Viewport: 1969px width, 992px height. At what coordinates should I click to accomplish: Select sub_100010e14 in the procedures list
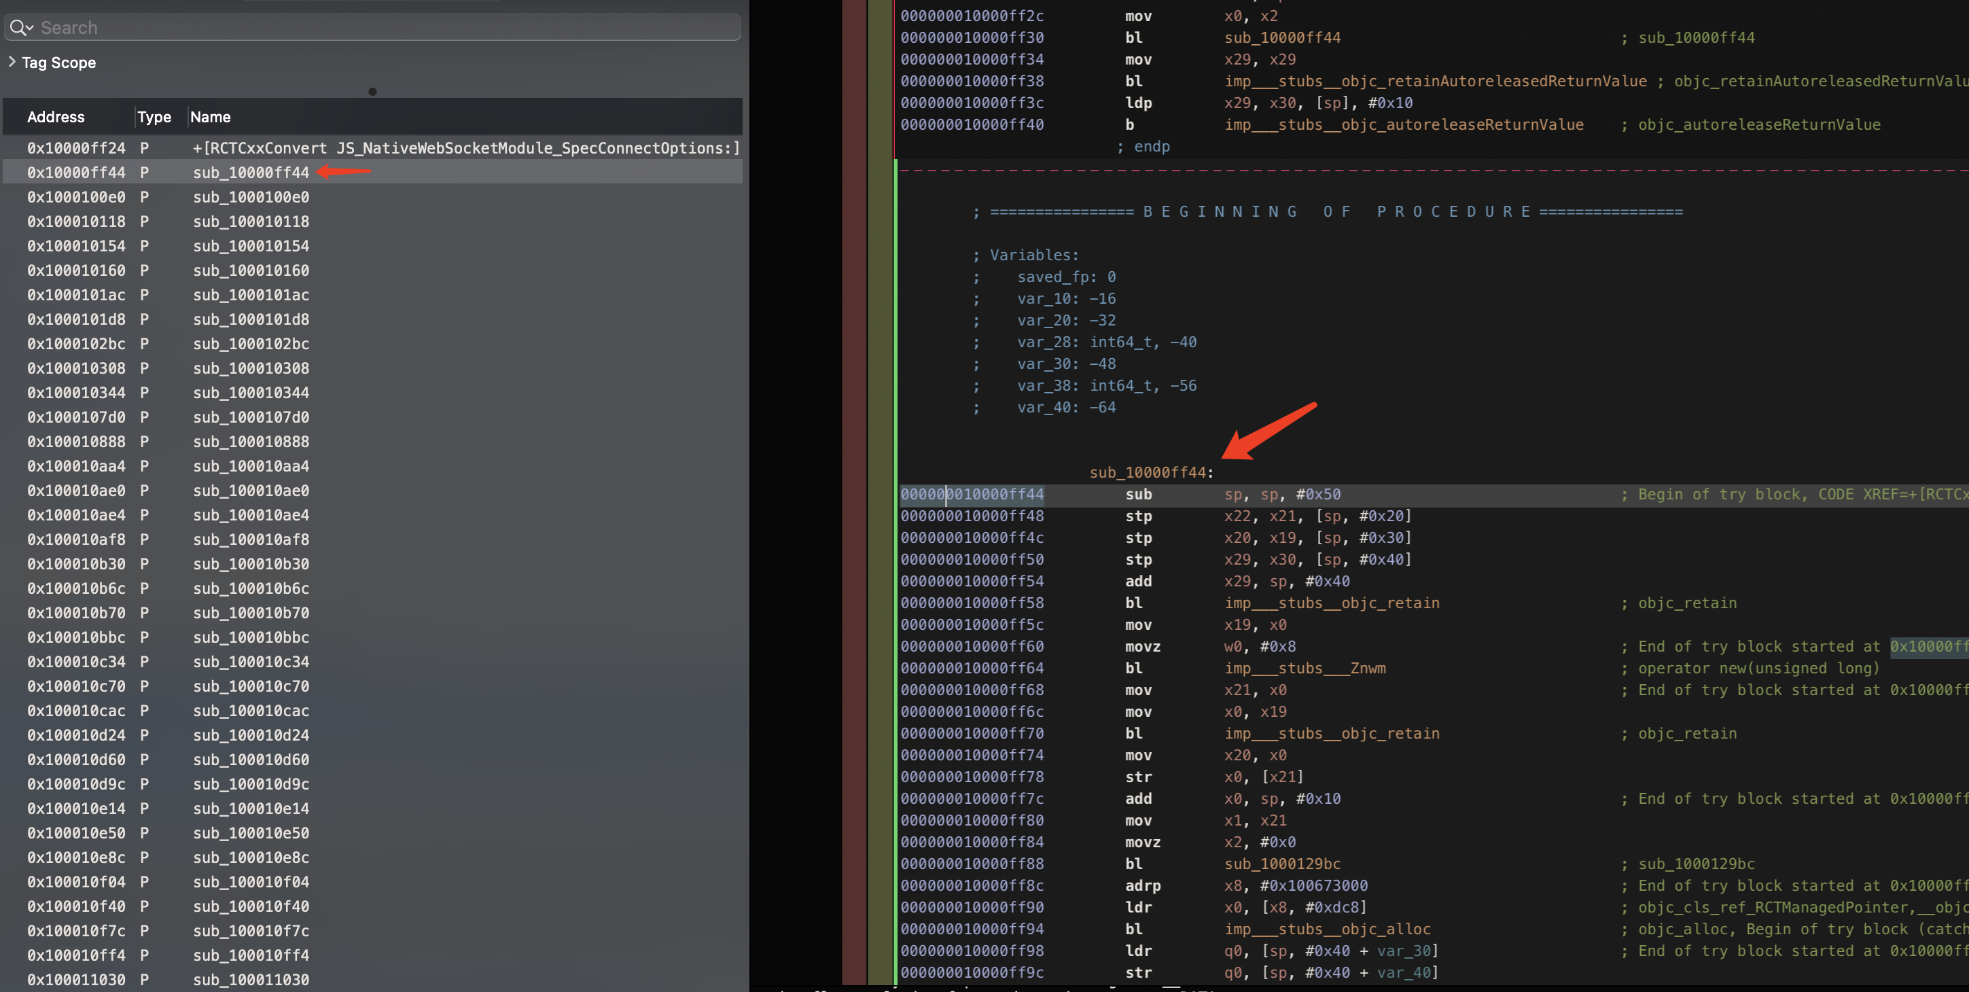click(x=372, y=808)
